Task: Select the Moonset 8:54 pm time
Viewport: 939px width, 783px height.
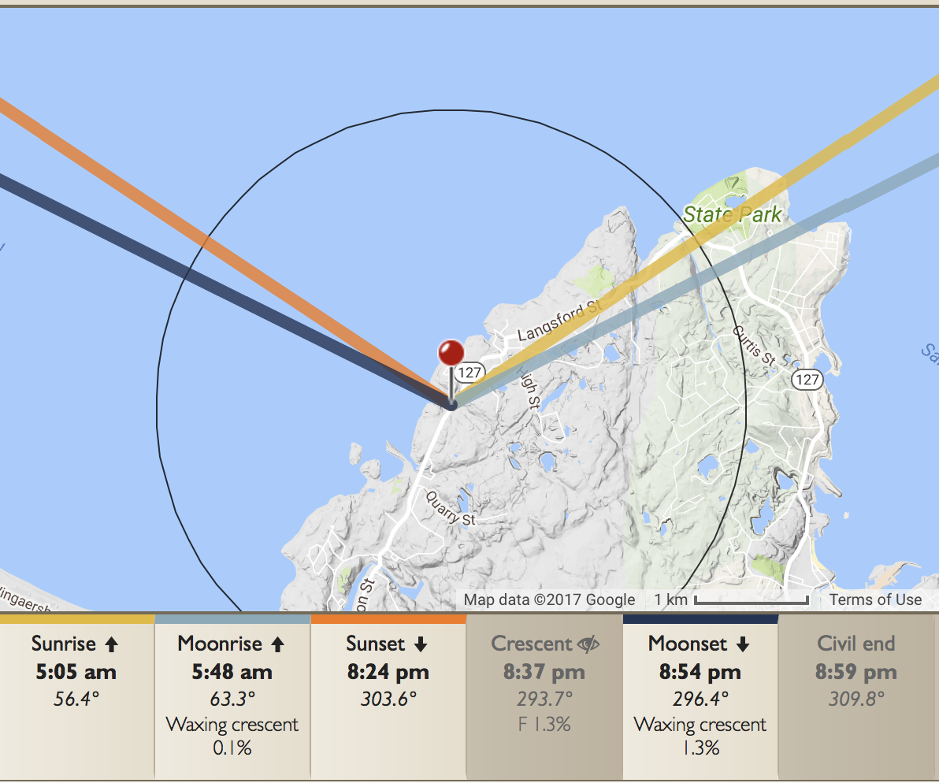Action: pos(700,673)
